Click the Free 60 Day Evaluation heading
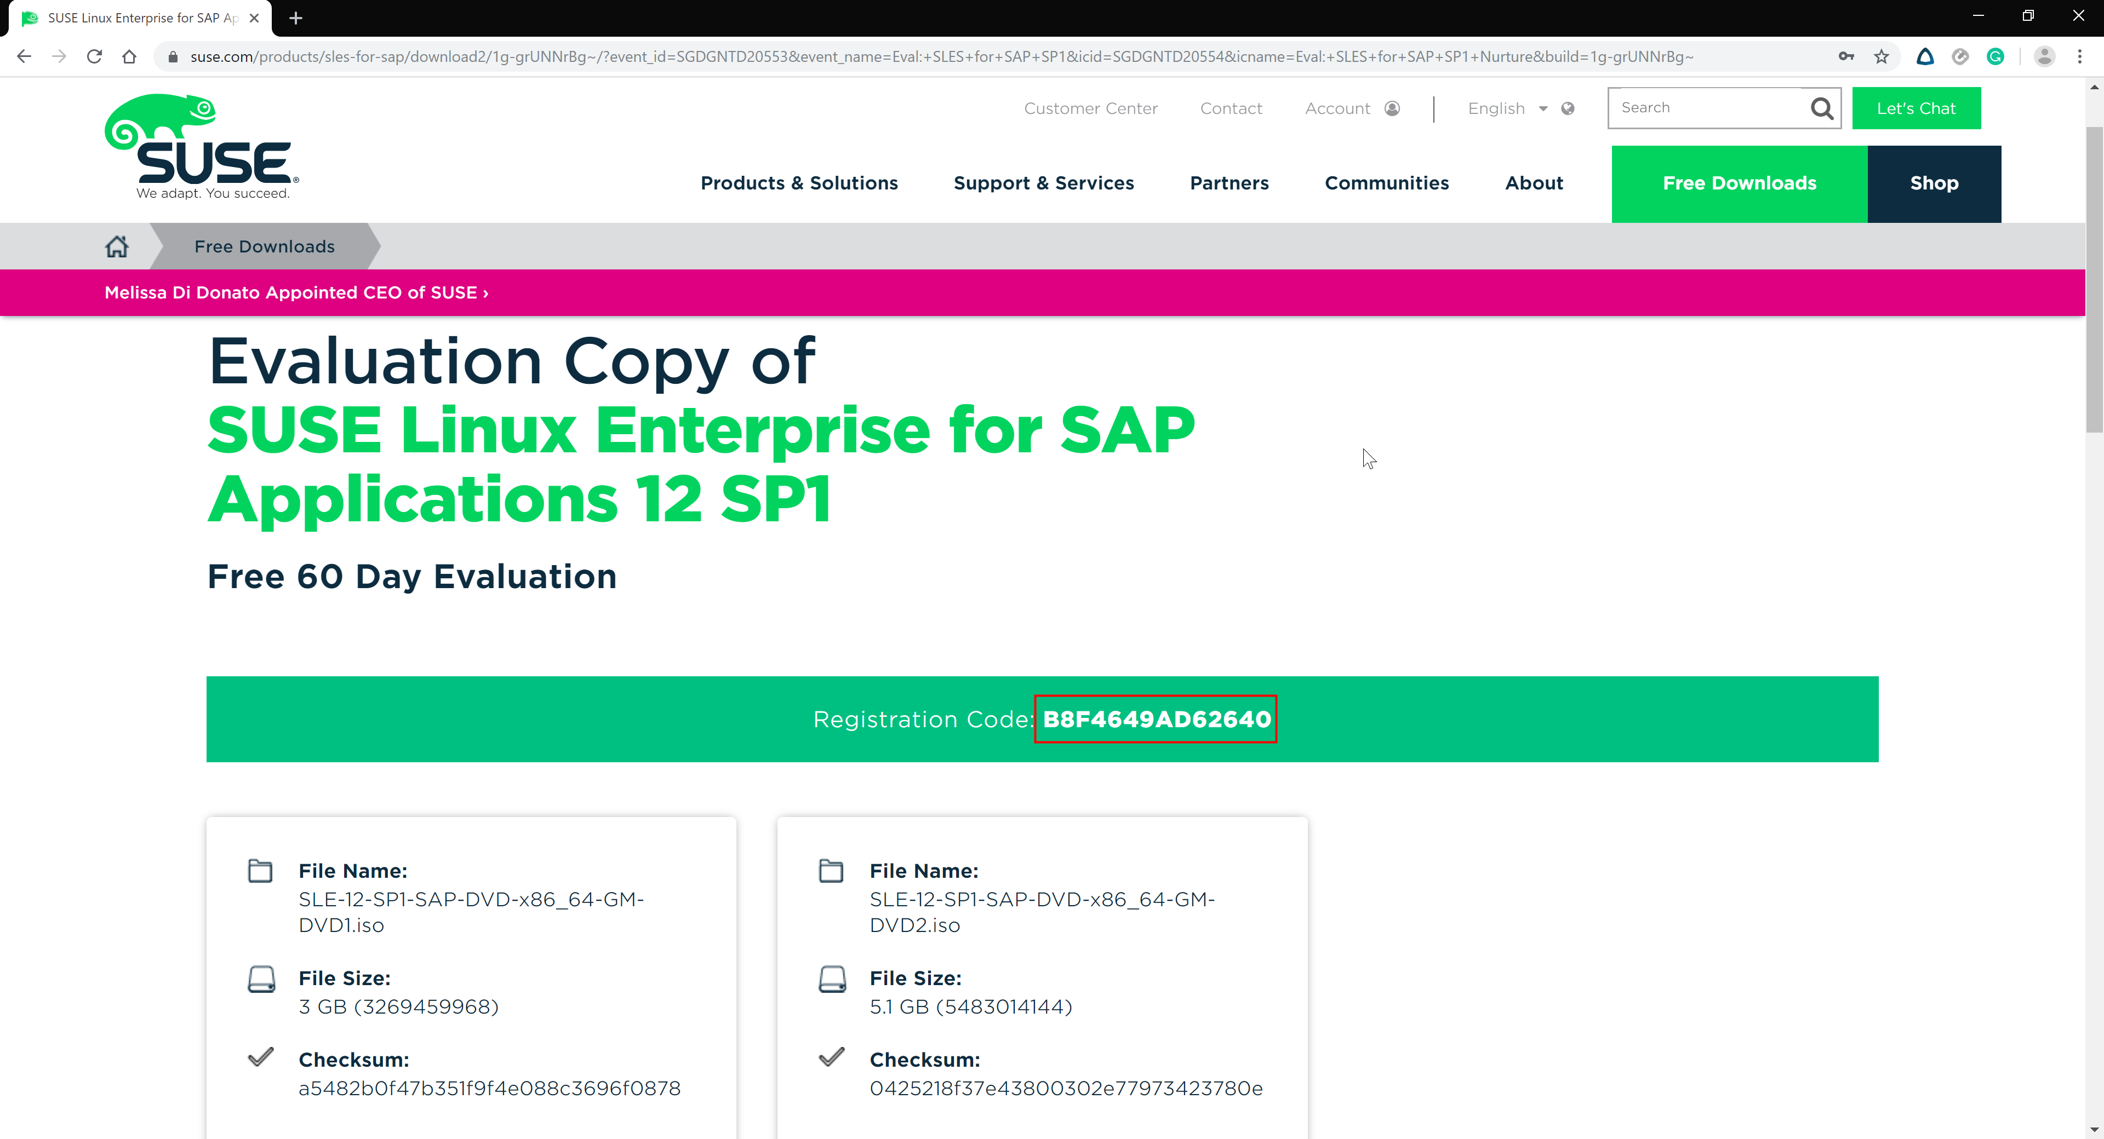This screenshot has width=2104, height=1139. point(411,577)
